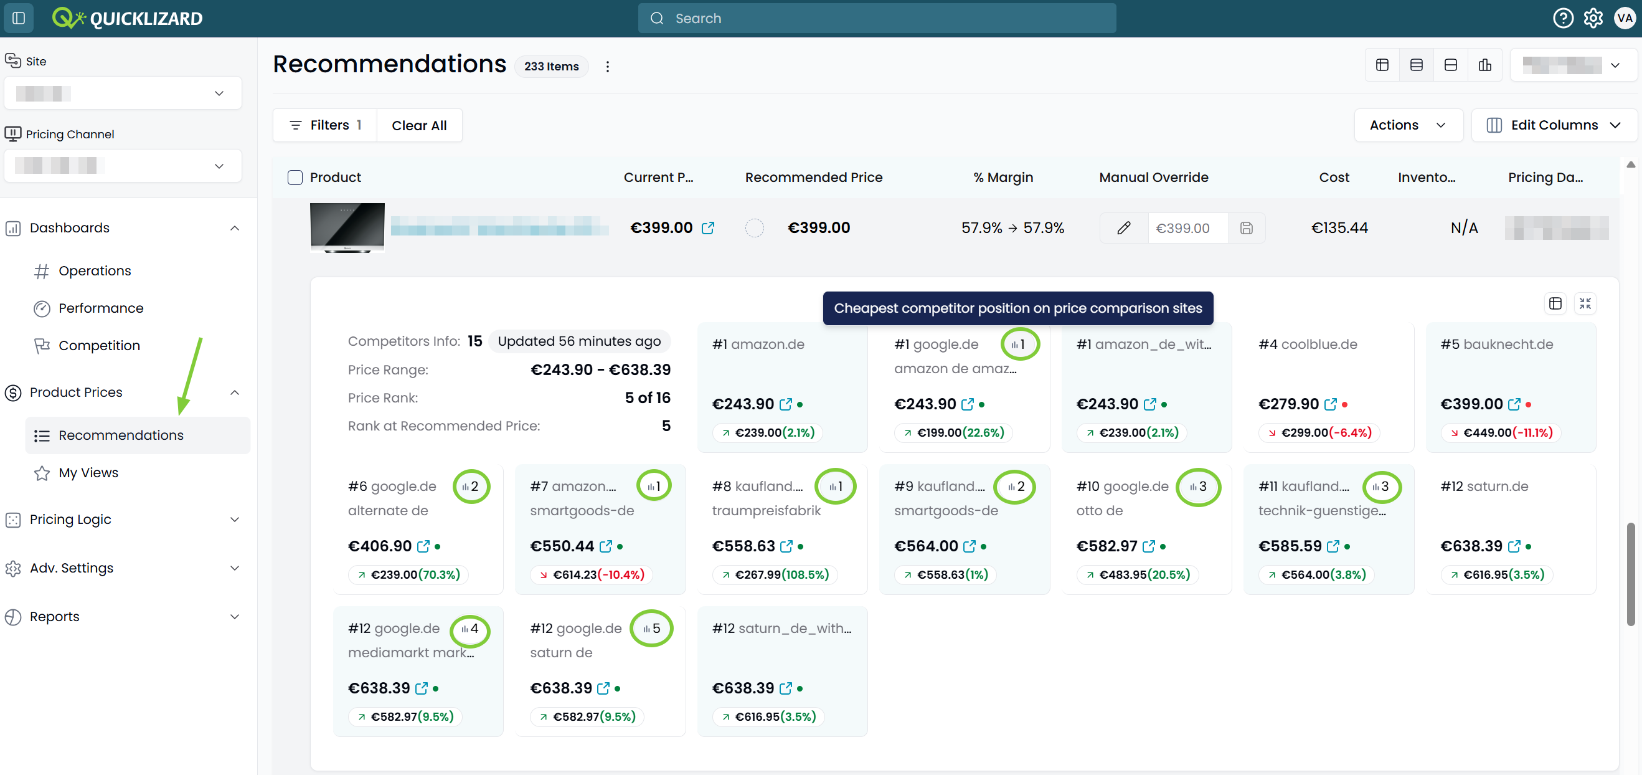This screenshot has height=775, width=1642.
Task: Open the Actions dropdown
Action: 1407,125
